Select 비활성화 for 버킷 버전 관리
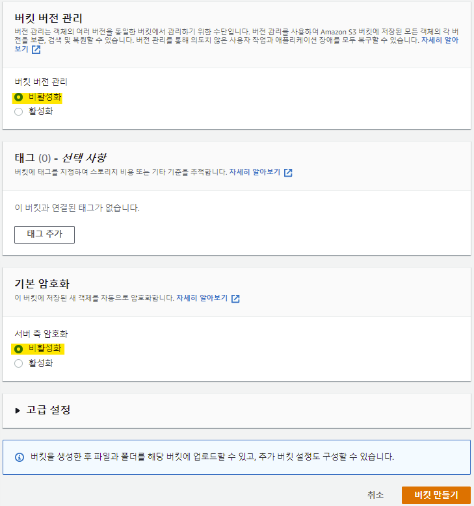This screenshot has width=474, height=506. (19, 97)
